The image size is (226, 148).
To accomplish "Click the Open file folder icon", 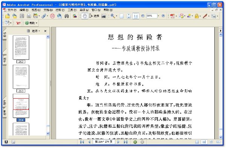I will coord(8,16).
